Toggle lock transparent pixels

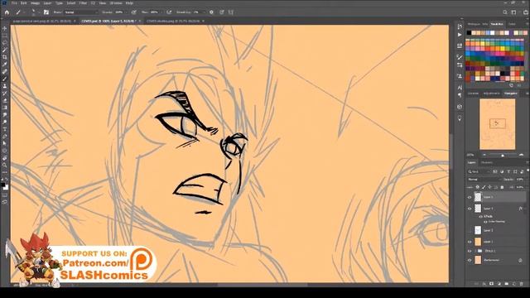[478, 187]
